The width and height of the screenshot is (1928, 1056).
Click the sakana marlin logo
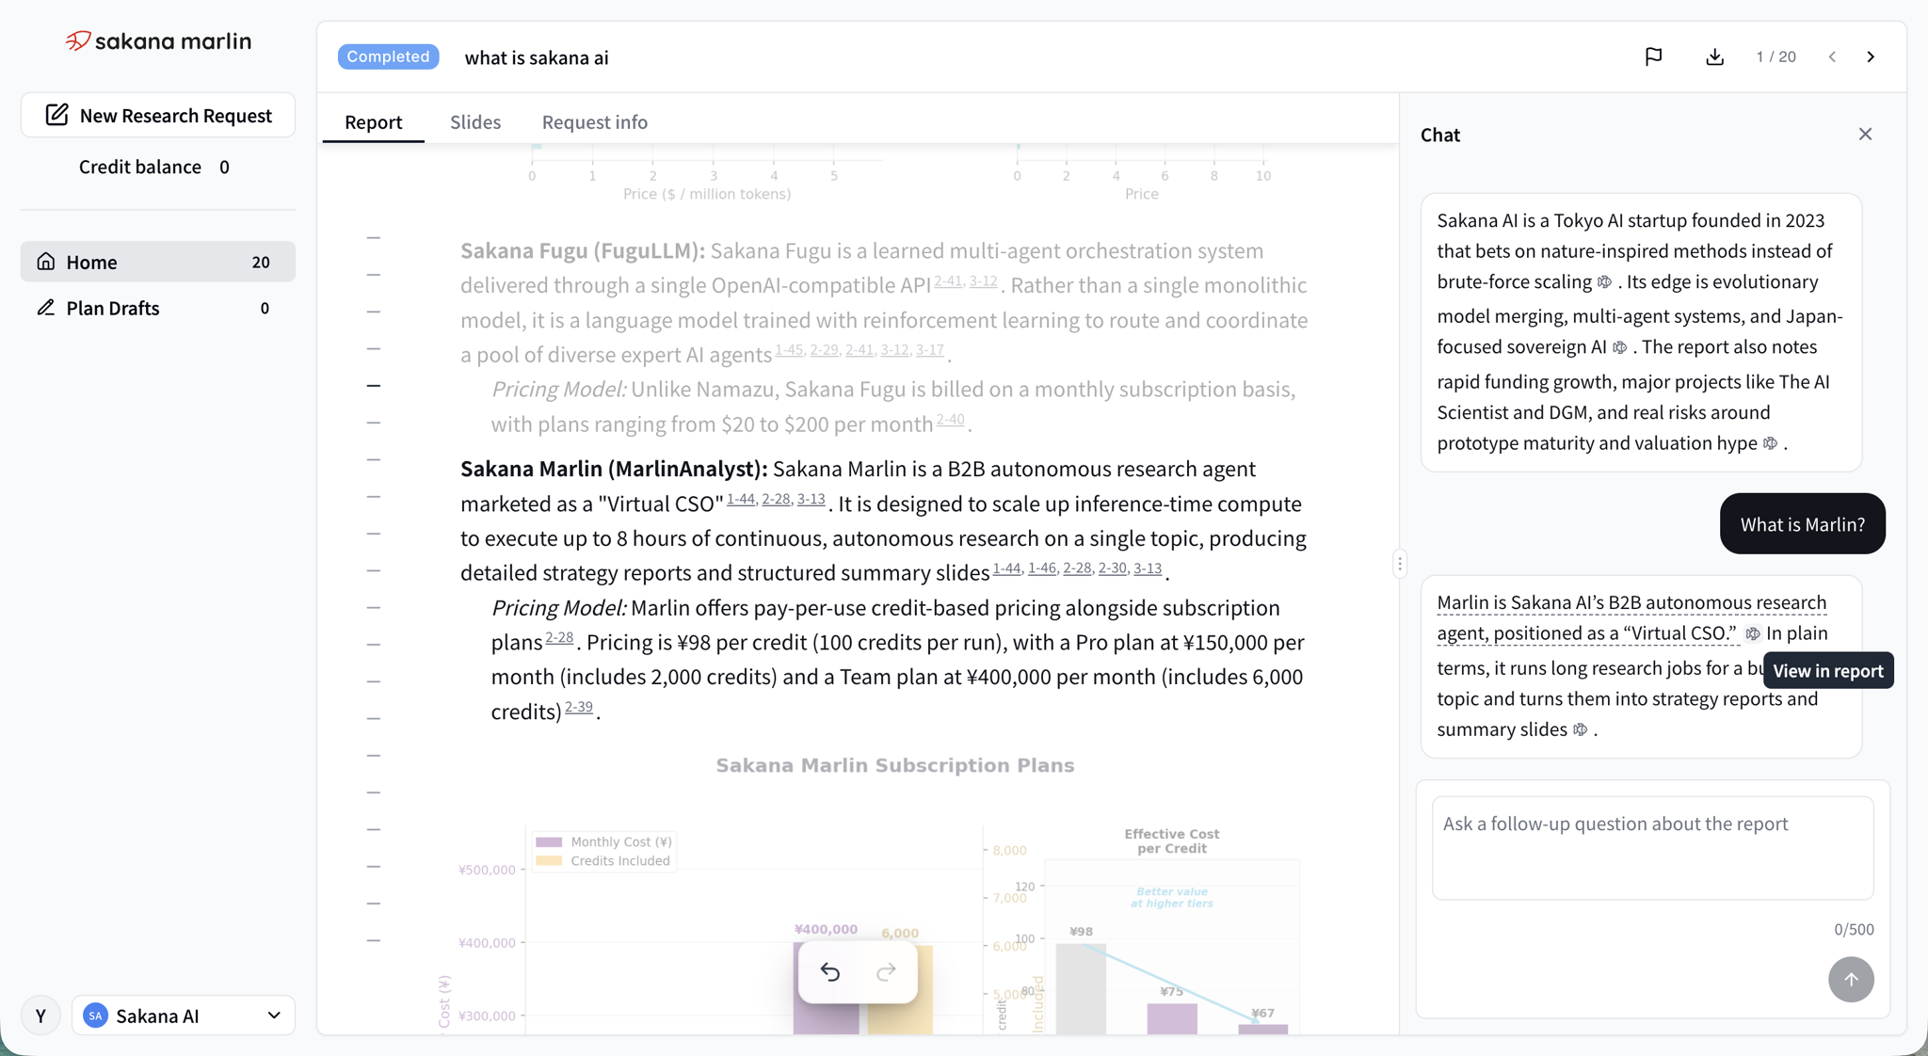[x=159, y=41]
